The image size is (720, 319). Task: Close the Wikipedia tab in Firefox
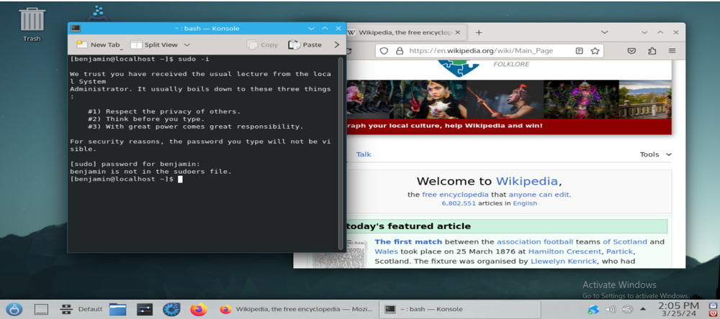click(459, 32)
